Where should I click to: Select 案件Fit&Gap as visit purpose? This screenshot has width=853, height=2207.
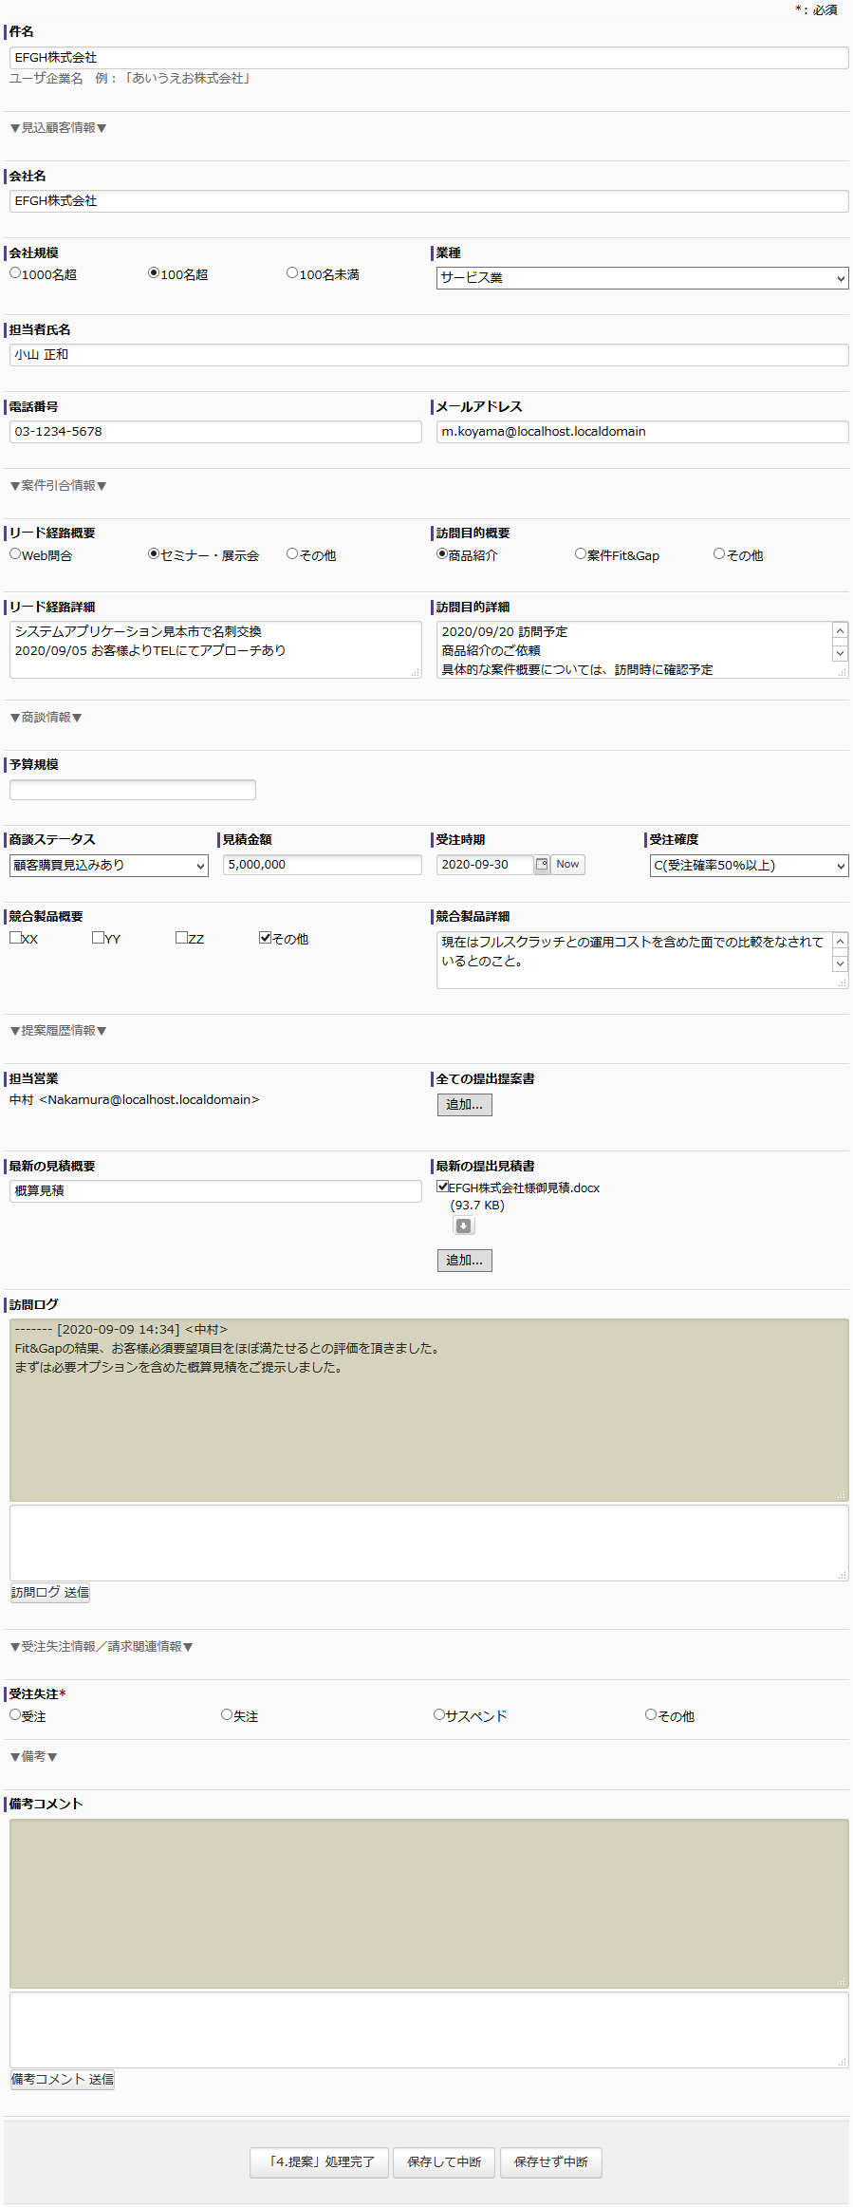[581, 554]
